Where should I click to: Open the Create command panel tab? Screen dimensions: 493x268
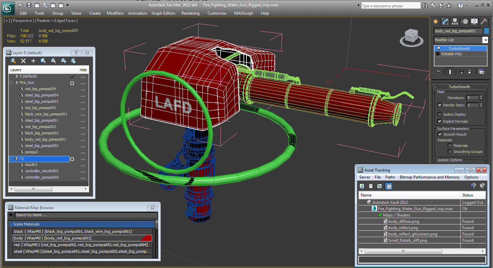coord(436,22)
